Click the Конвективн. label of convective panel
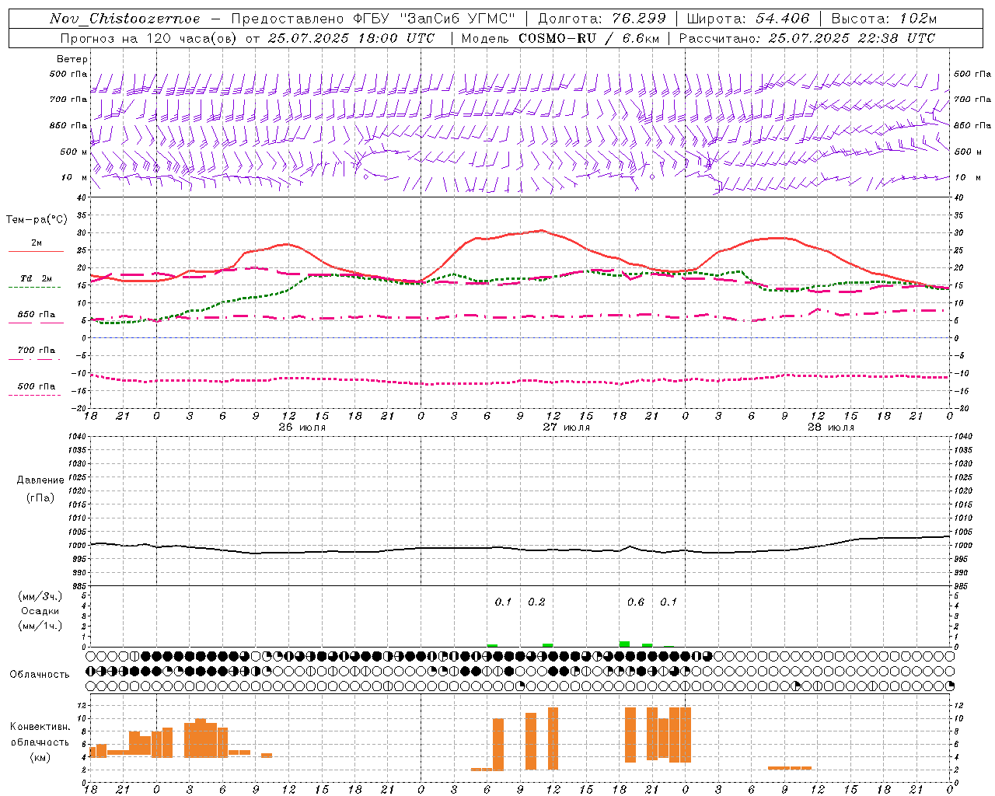Image resolution: width=995 pixels, height=796 pixels. coord(40,727)
